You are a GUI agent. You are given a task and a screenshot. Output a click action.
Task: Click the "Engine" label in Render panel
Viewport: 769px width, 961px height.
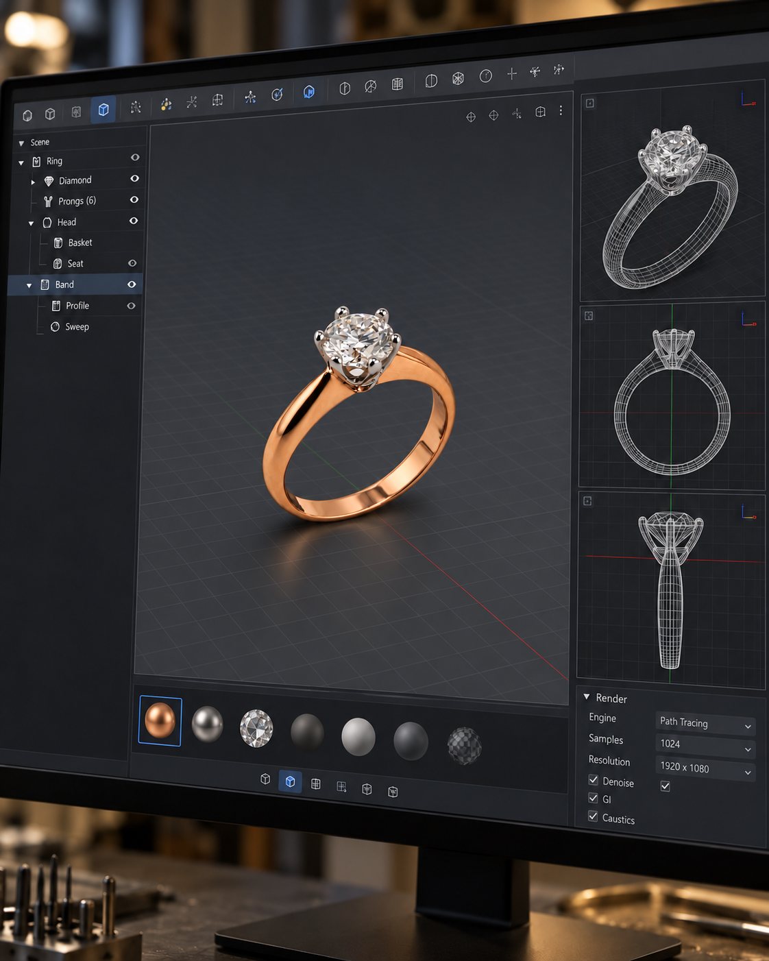click(602, 718)
